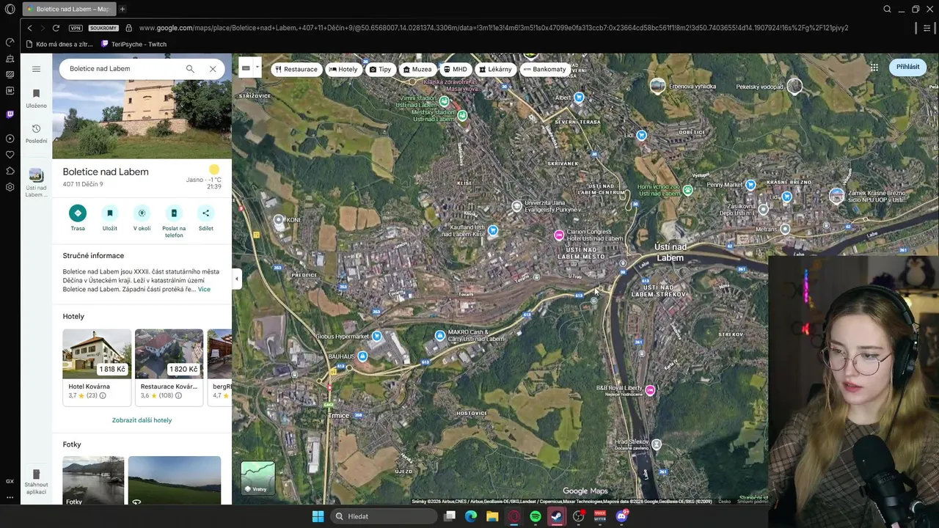Click the MAKRO Cash & Carry pin
The width and height of the screenshot is (939, 528).
440,335
